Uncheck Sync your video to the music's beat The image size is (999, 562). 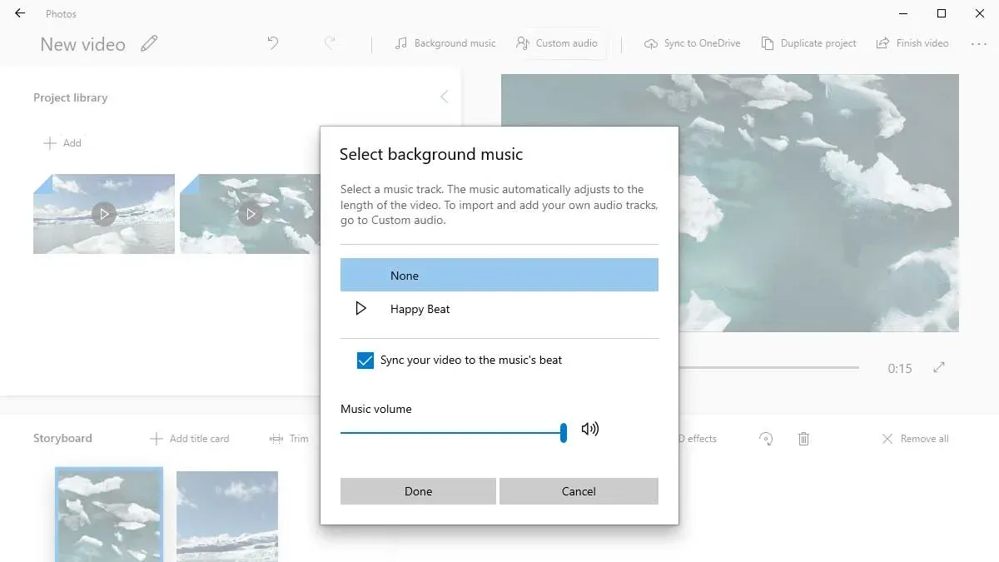tap(365, 361)
